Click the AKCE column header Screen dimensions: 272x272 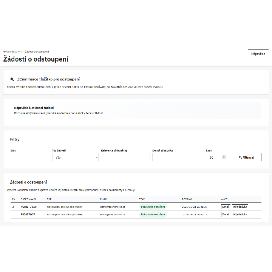coord(224,199)
